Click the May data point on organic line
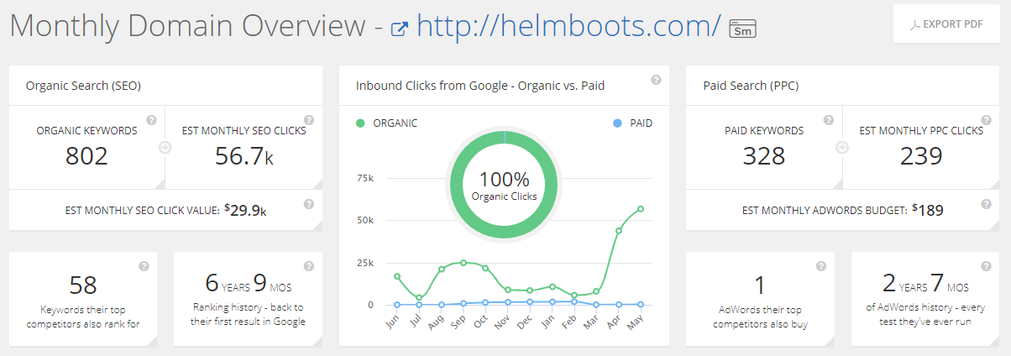The width and height of the screenshot is (1011, 356). coord(641,209)
